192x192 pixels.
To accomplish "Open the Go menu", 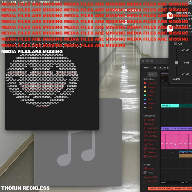I will 33,2.
